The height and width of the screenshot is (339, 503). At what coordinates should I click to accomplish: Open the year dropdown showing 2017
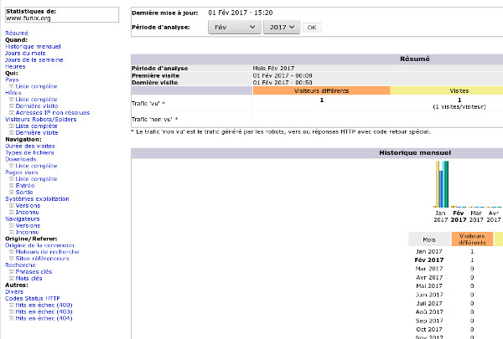(281, 28)
